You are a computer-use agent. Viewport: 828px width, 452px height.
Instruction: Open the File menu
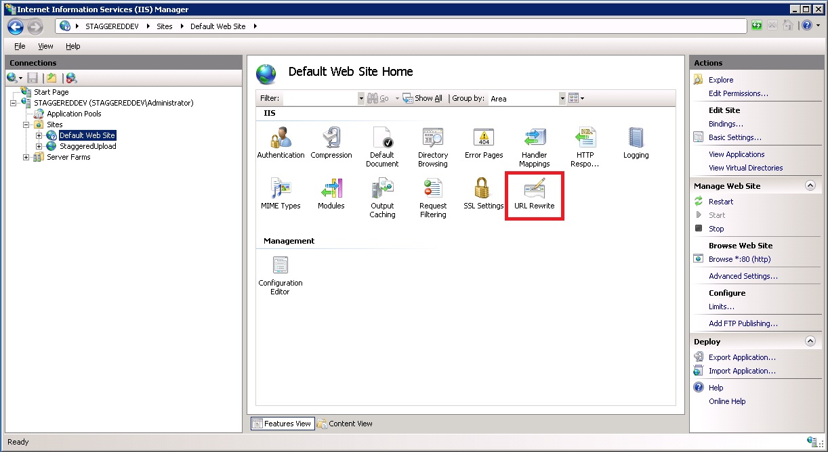[20, 46]
